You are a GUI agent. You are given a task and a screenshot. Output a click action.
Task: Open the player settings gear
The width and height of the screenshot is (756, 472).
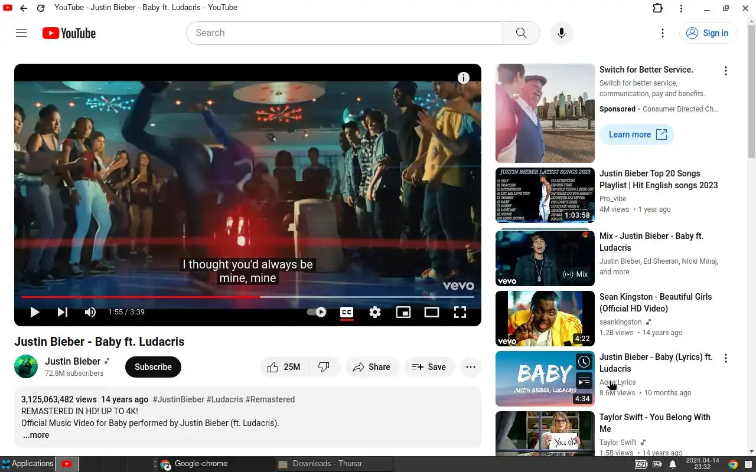(x=375, y=312)
